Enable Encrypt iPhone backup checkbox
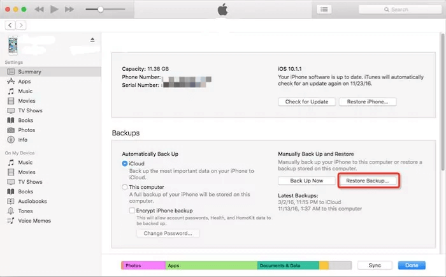This screenshot has height=277, width=446. click(132, 211)
